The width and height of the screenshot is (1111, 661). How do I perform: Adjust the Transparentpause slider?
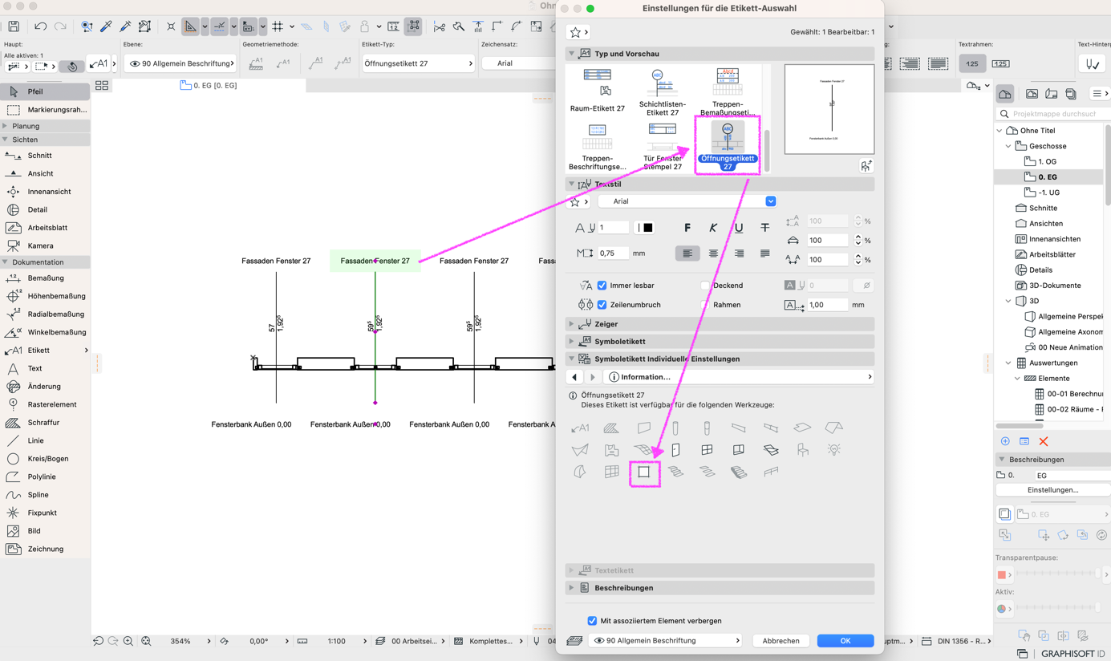pos(1057,574)
